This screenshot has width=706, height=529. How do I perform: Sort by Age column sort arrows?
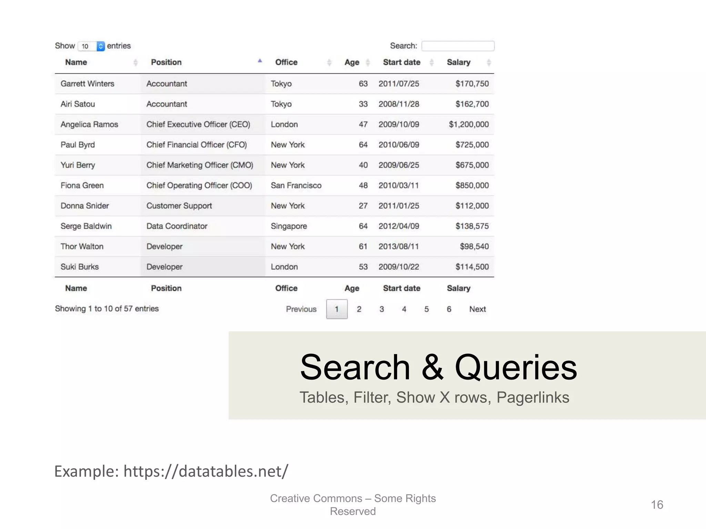368,62
